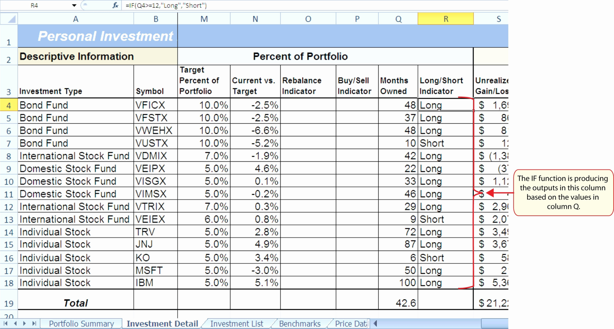Select the cell containing VFICX
Screen dimensions: 614x329
pos(156,105)
